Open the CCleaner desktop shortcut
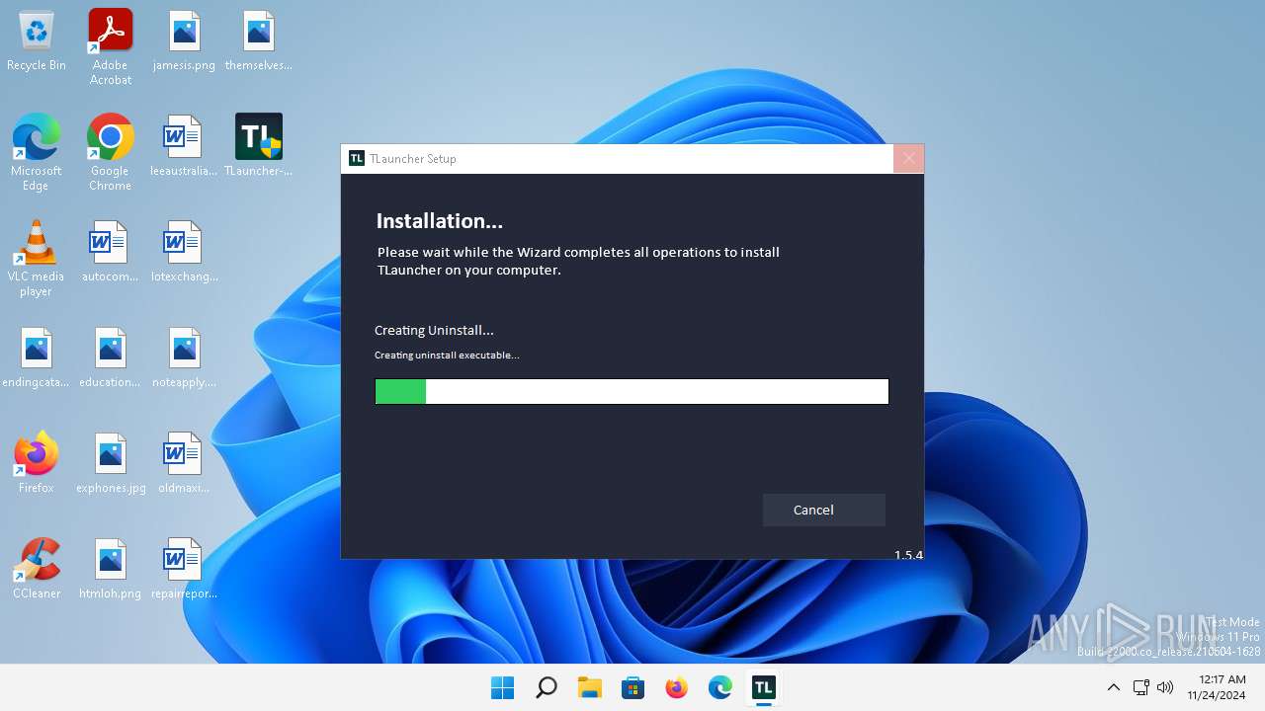The height and width of the screenshot is (711, 1265). tap(37, 569)
